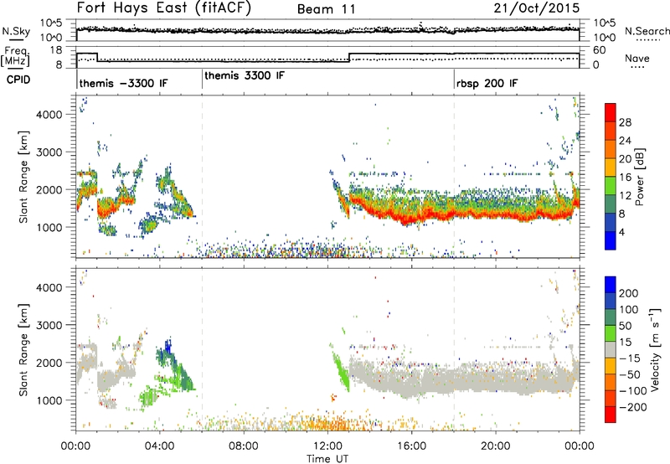
Task: Click 'Slant Range [km]' label of power panel
Action: click(x=23, y=177)
